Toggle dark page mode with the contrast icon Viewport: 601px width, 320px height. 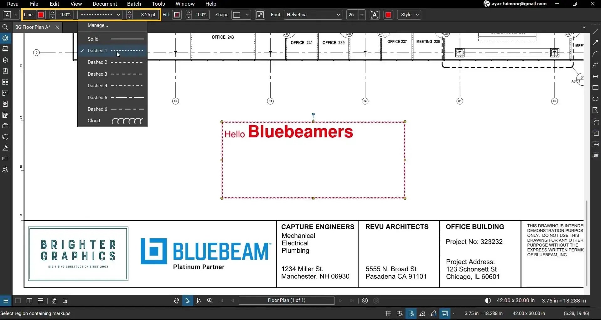tap(488, 300)
